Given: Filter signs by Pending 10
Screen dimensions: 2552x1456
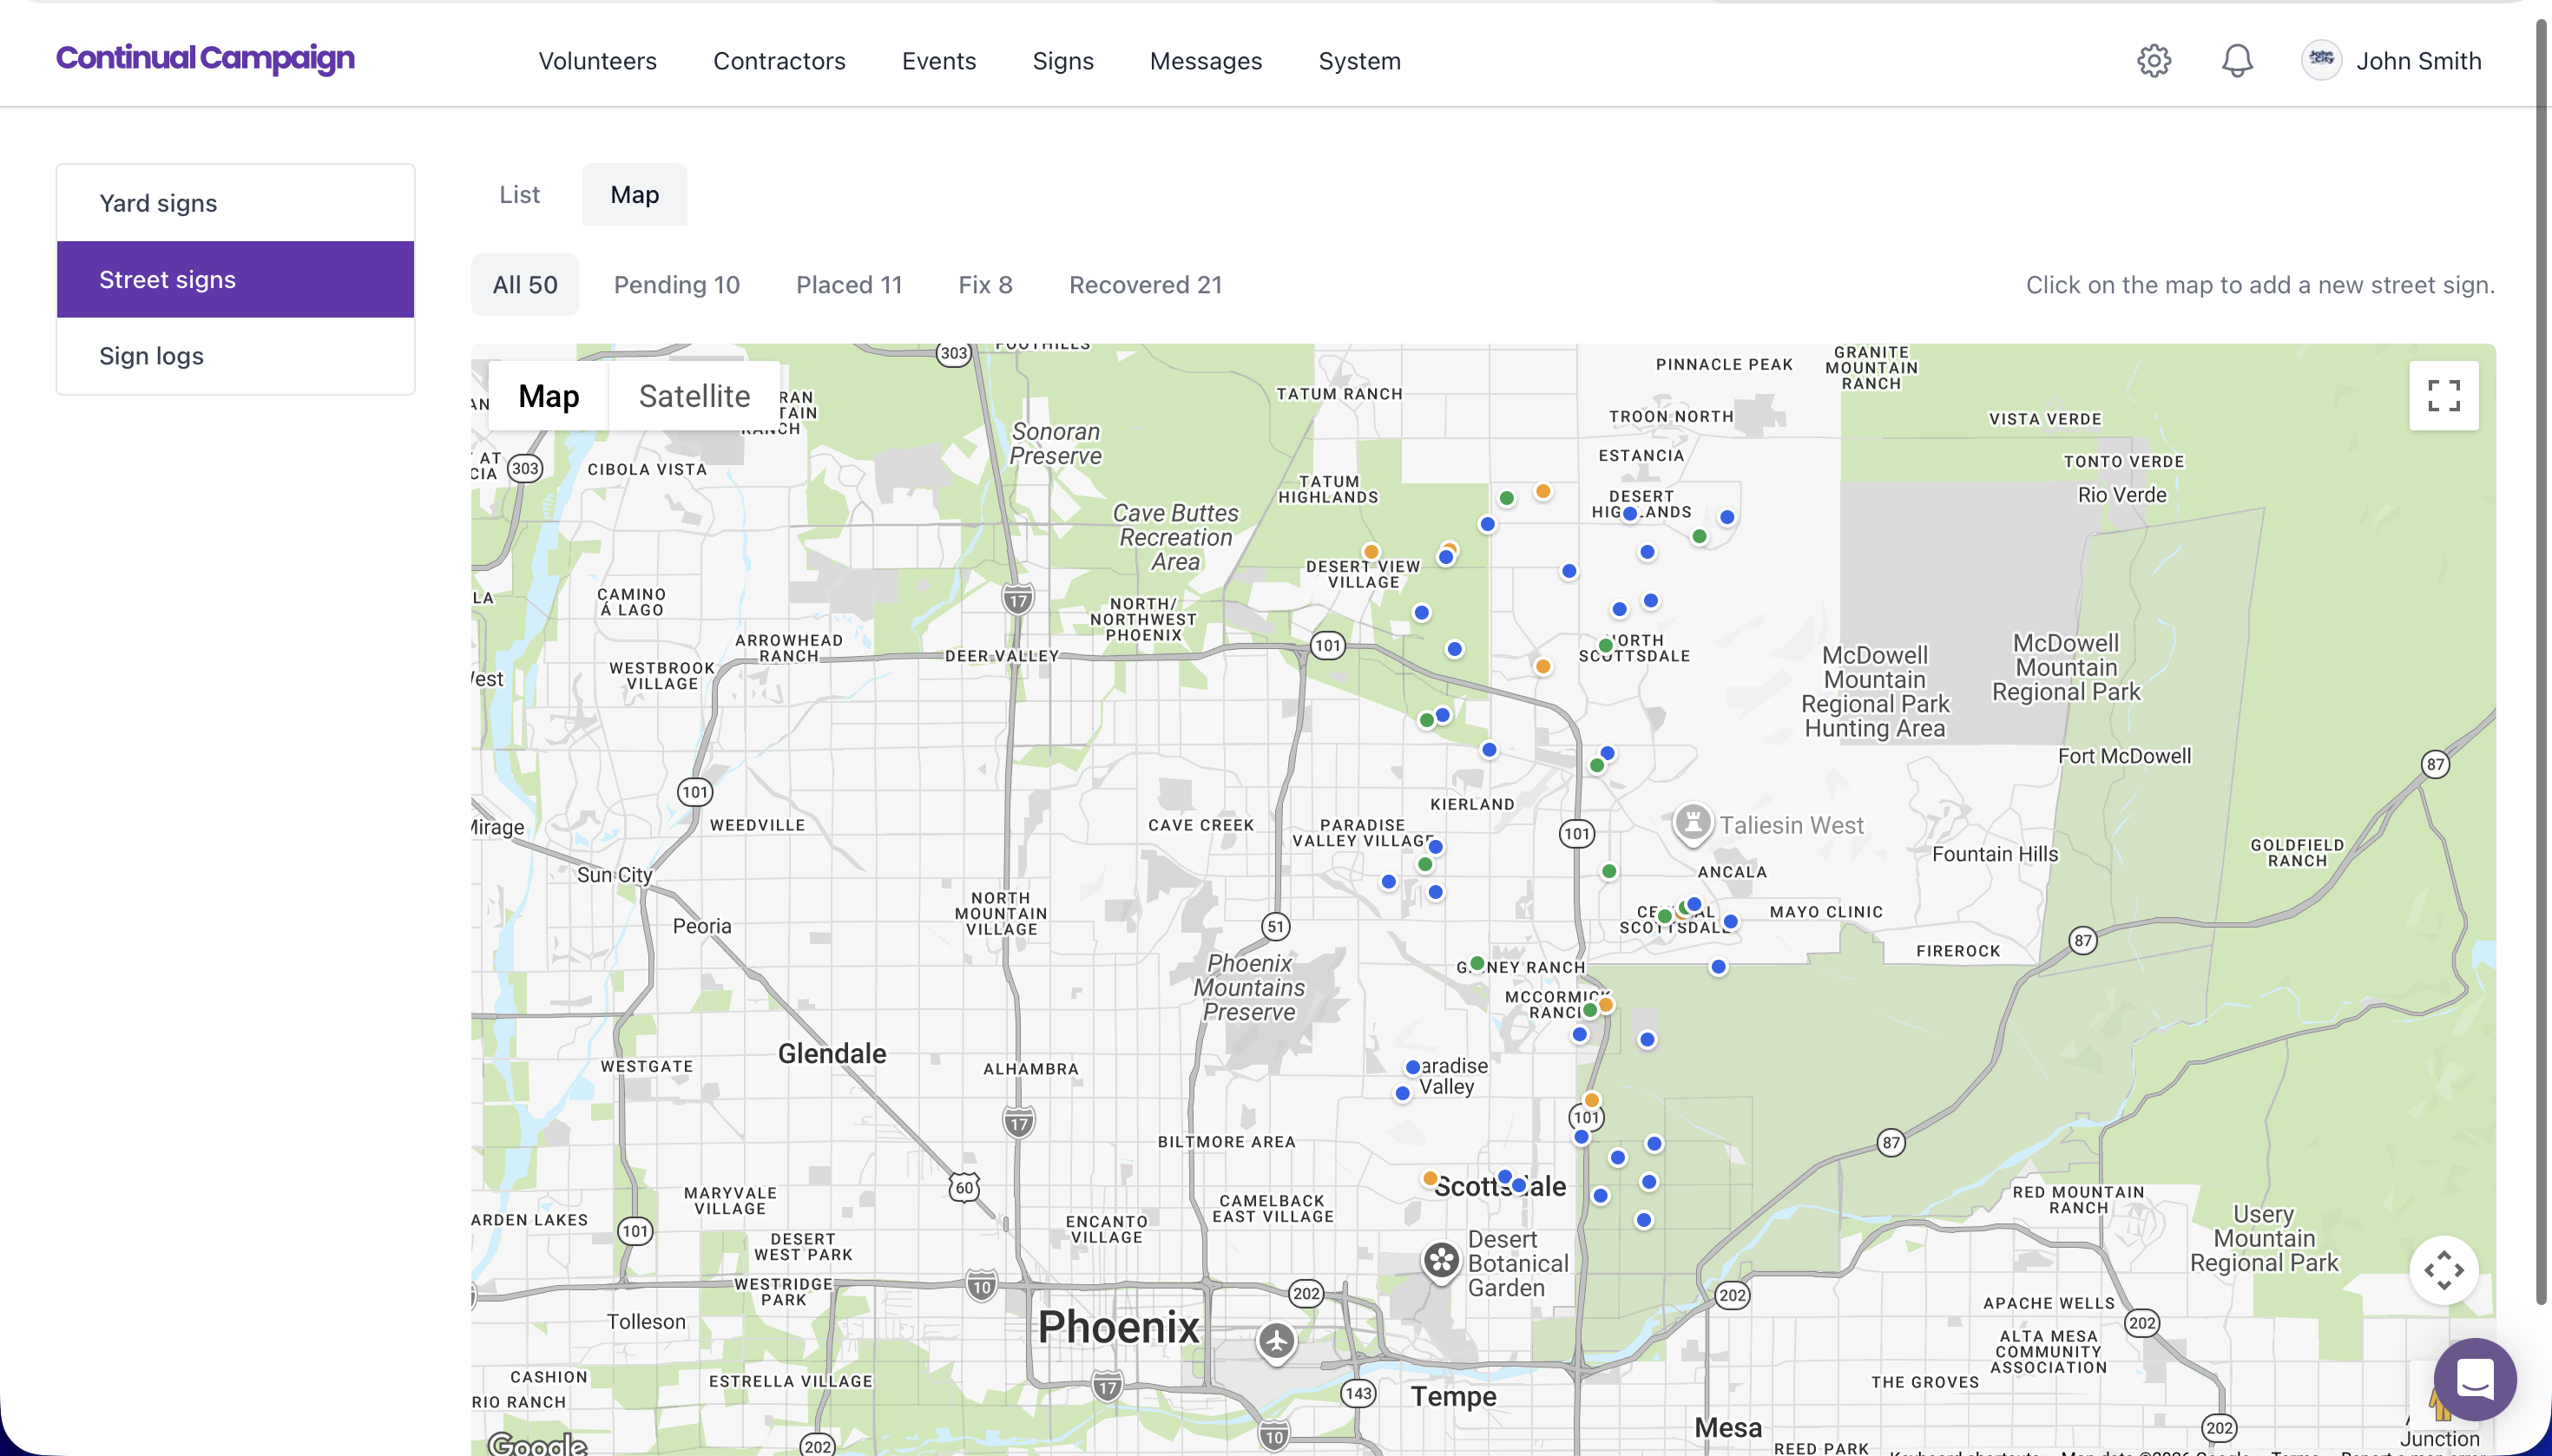Looking at the screenshot, I should point(676,285).
